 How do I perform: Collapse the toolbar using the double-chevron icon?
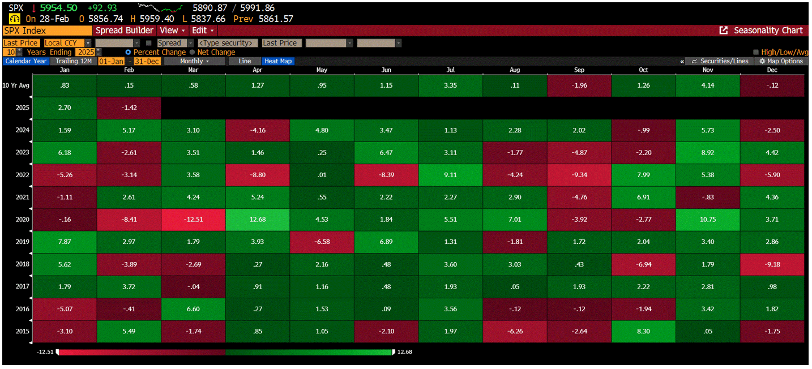coord(682,61)
